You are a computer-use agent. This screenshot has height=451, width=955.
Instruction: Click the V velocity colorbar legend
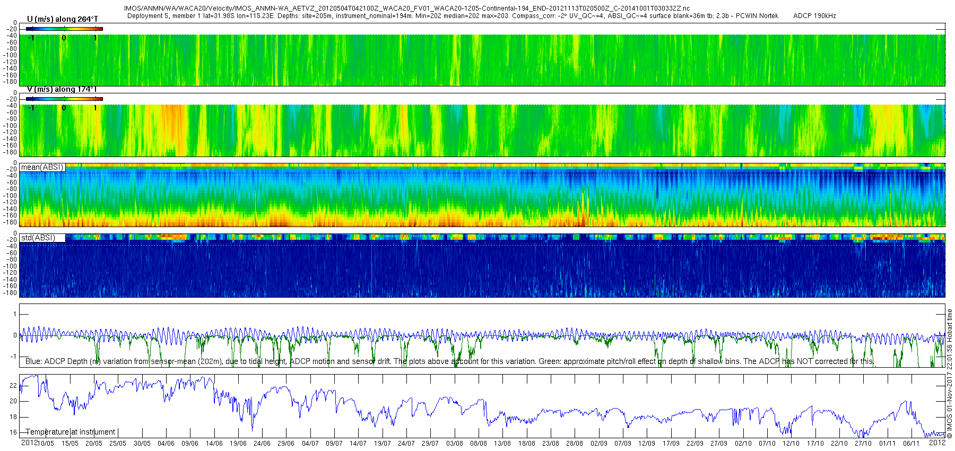(x=65, y=99)
